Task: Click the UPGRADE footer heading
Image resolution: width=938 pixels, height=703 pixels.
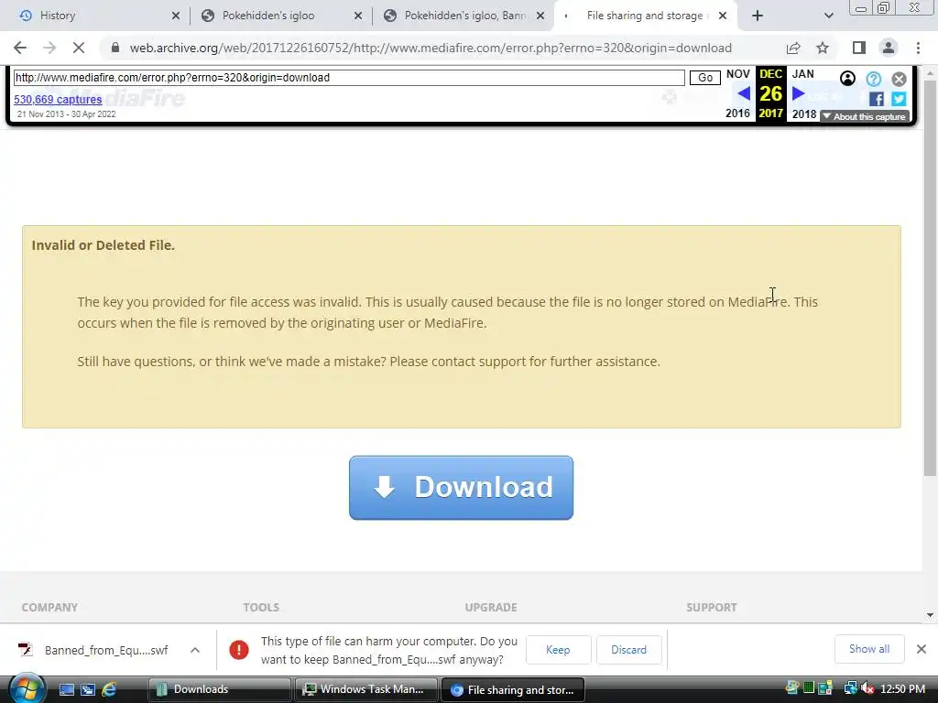Action: pos(491,608)
